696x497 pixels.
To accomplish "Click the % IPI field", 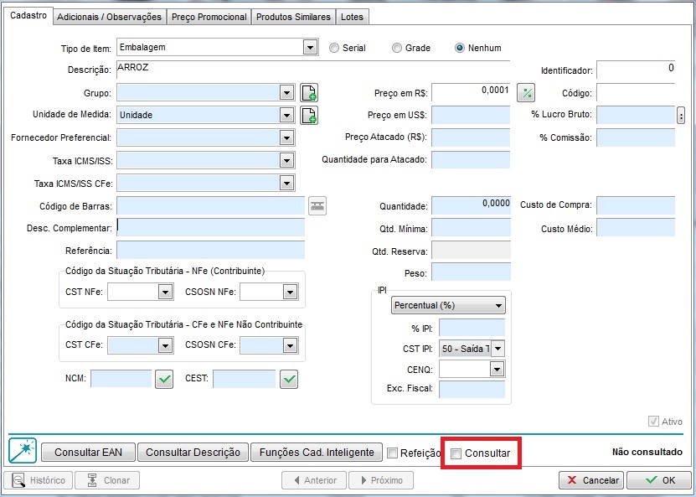I will click(472, 328).
